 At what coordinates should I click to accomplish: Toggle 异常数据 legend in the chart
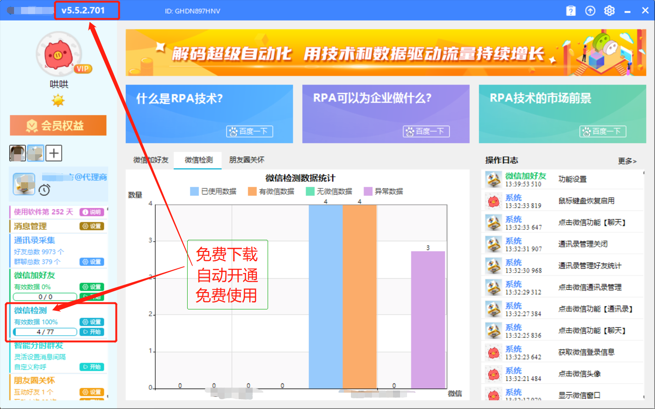[x=384, y=191]
